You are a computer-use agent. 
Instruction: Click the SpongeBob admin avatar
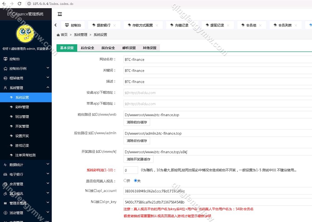[25, 33]
